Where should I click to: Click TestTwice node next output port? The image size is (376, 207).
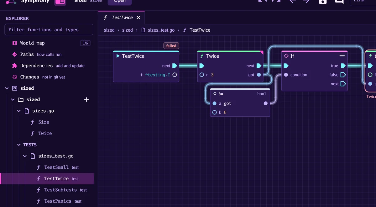coord(175,66)
